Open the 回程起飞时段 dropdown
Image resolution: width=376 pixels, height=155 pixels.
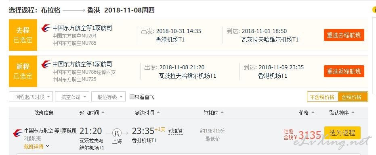(31, 97)
